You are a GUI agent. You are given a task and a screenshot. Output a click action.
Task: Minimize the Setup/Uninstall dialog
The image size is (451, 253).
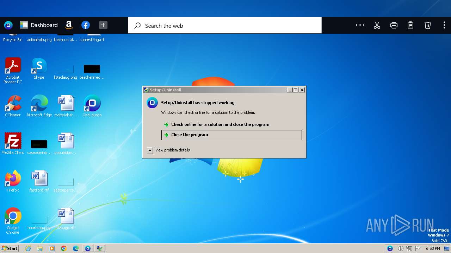point(290,90)
